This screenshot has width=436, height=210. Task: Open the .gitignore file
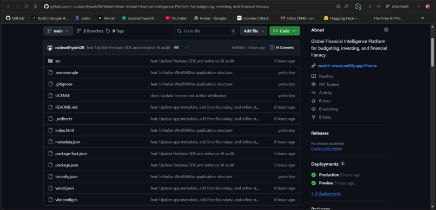[64, 84]
